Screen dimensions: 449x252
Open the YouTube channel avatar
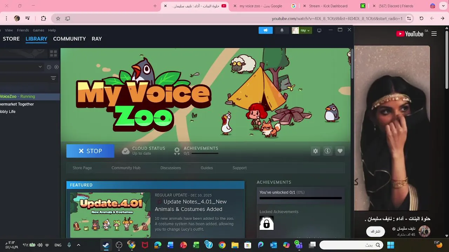(424, 231)
